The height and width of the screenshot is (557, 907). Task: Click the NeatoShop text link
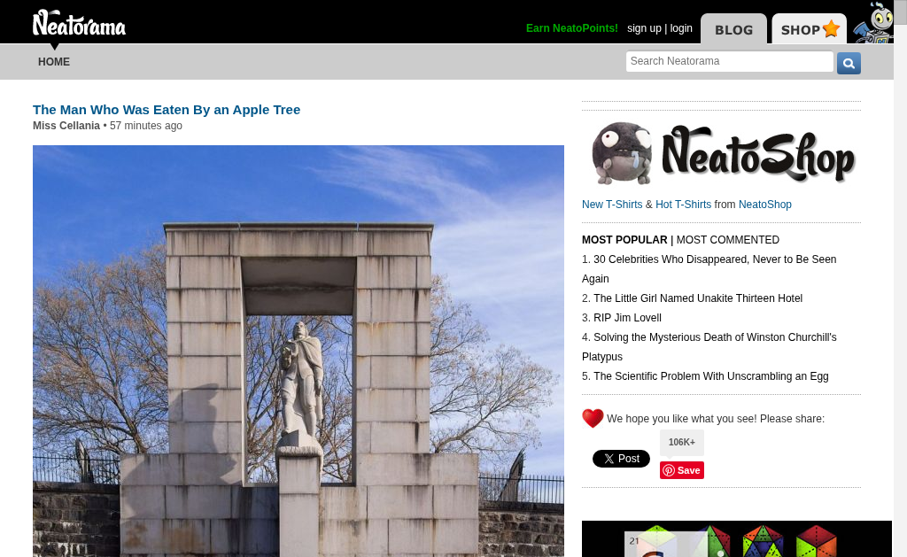click(764, 205)
